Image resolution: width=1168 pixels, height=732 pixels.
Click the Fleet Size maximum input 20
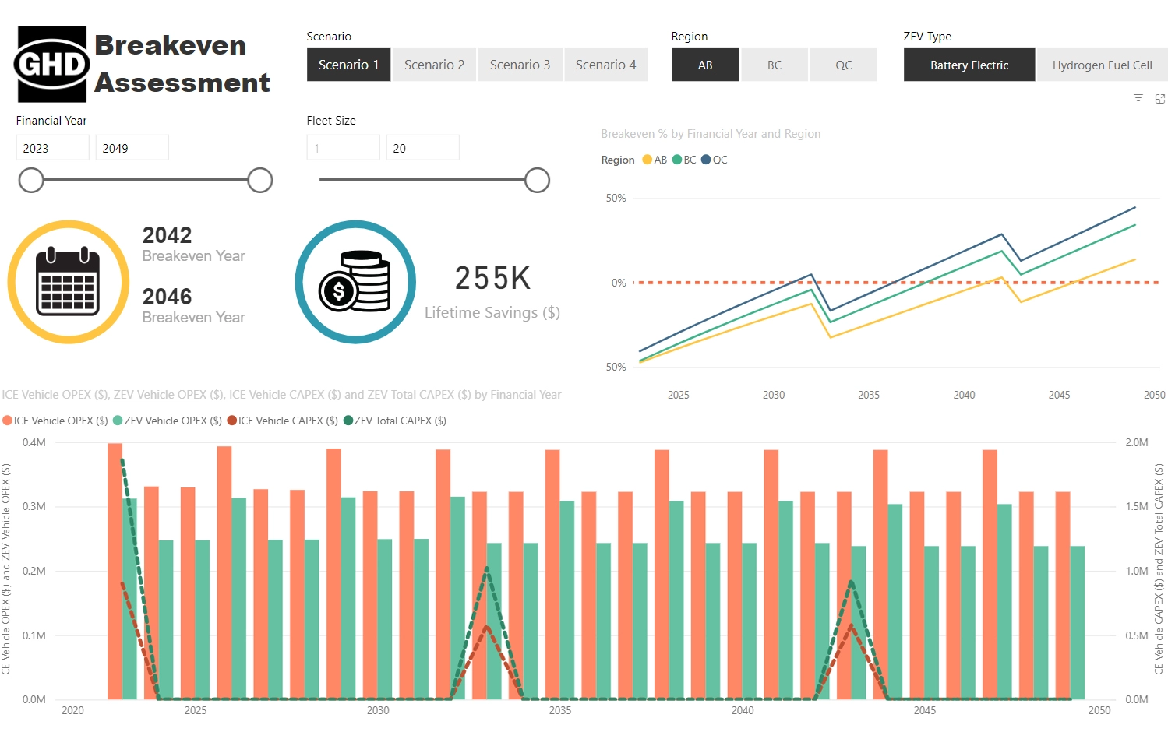click(x=422, y=148)
